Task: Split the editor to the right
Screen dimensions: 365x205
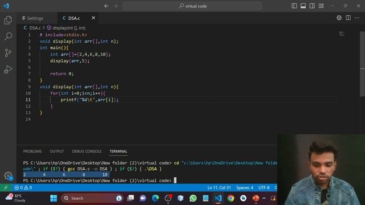Action: coord(348,18)
